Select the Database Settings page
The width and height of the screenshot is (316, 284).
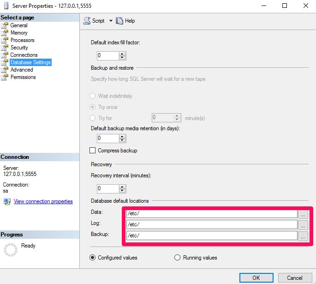30,62
